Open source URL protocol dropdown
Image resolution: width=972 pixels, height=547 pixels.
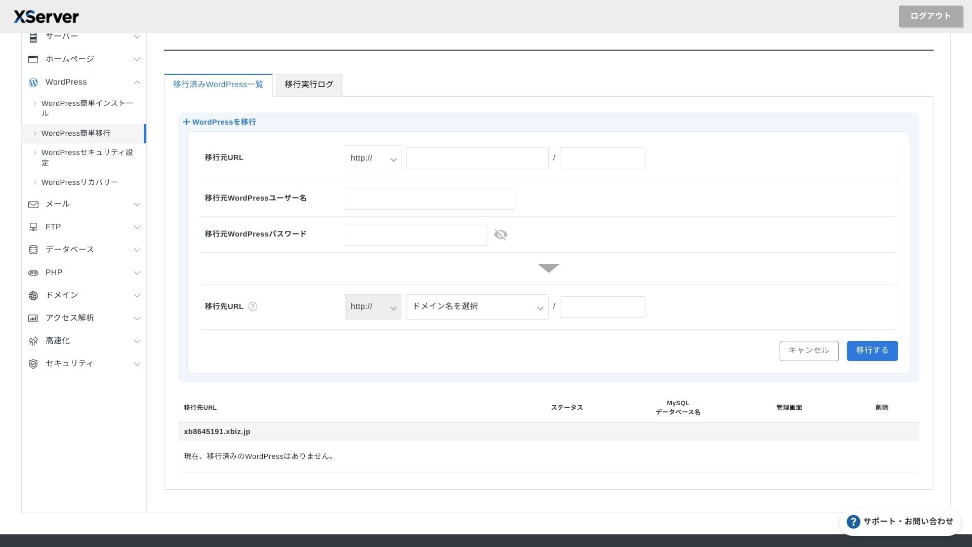[373, 158]
